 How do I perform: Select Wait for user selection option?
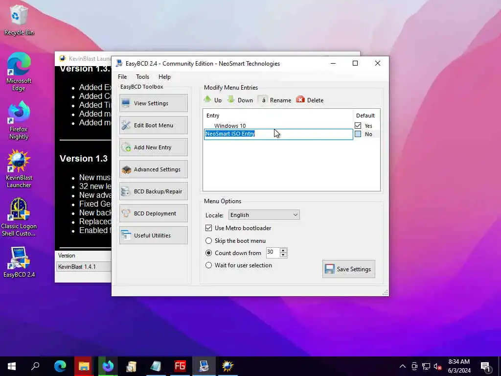pos(208,265)
